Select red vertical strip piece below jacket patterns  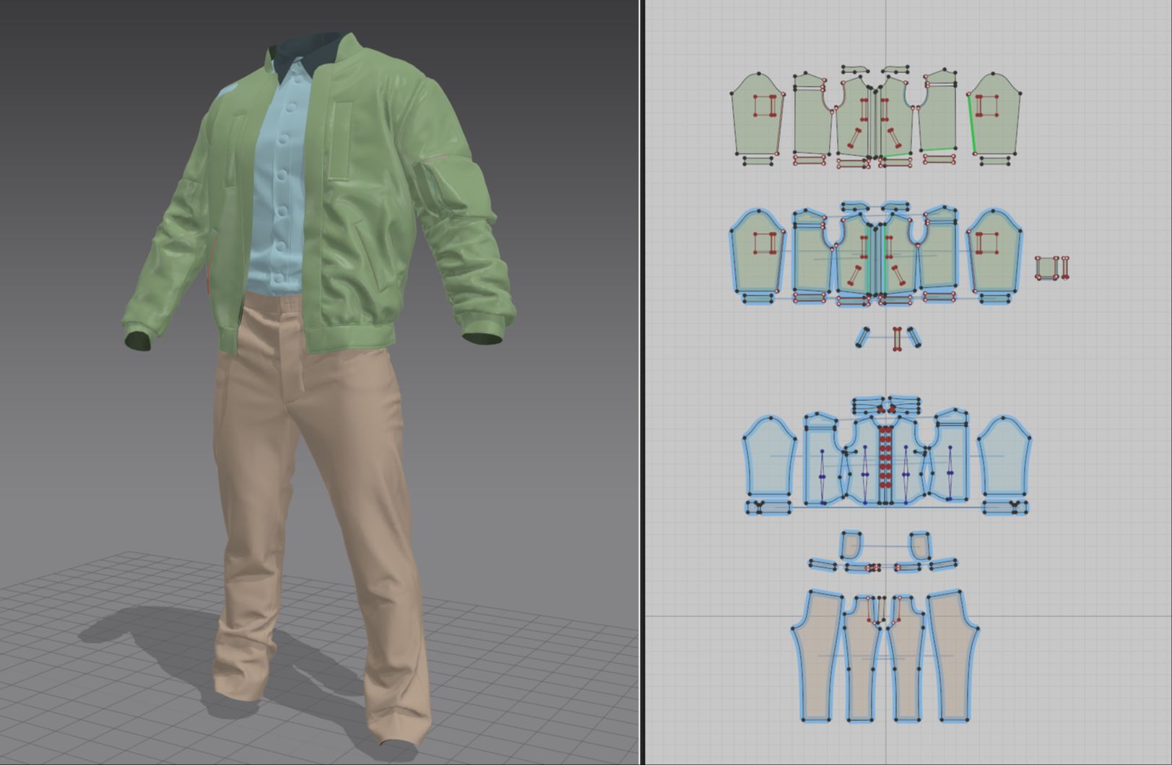[x=897, y=339]
